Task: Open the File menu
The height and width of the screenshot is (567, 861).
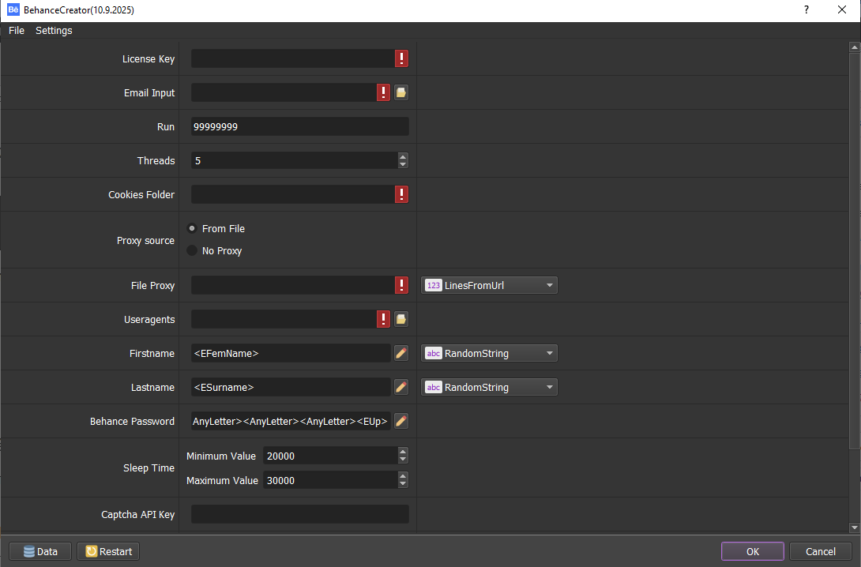Action: [17, 31]
